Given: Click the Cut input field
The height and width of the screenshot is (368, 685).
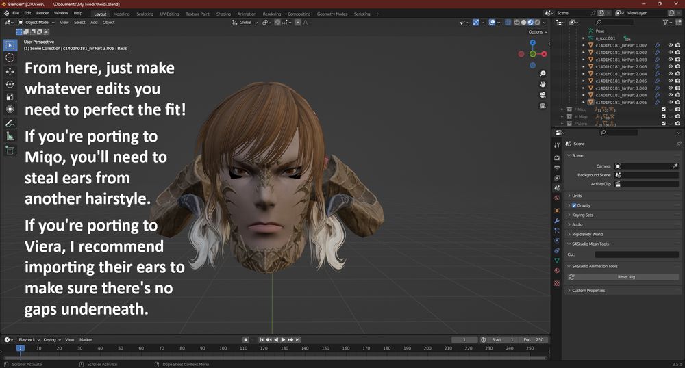Looking at the screenshot, I should pyautogui.click(x=636, y=254).
